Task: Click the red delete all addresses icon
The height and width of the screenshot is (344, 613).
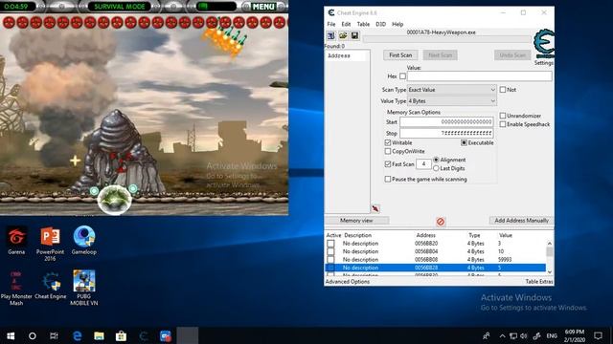Action: tap(441, 222)
